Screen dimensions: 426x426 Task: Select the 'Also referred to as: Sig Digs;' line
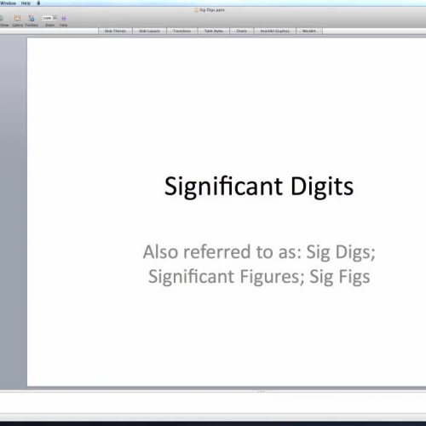pyautogui.click(x=259, y=252)
